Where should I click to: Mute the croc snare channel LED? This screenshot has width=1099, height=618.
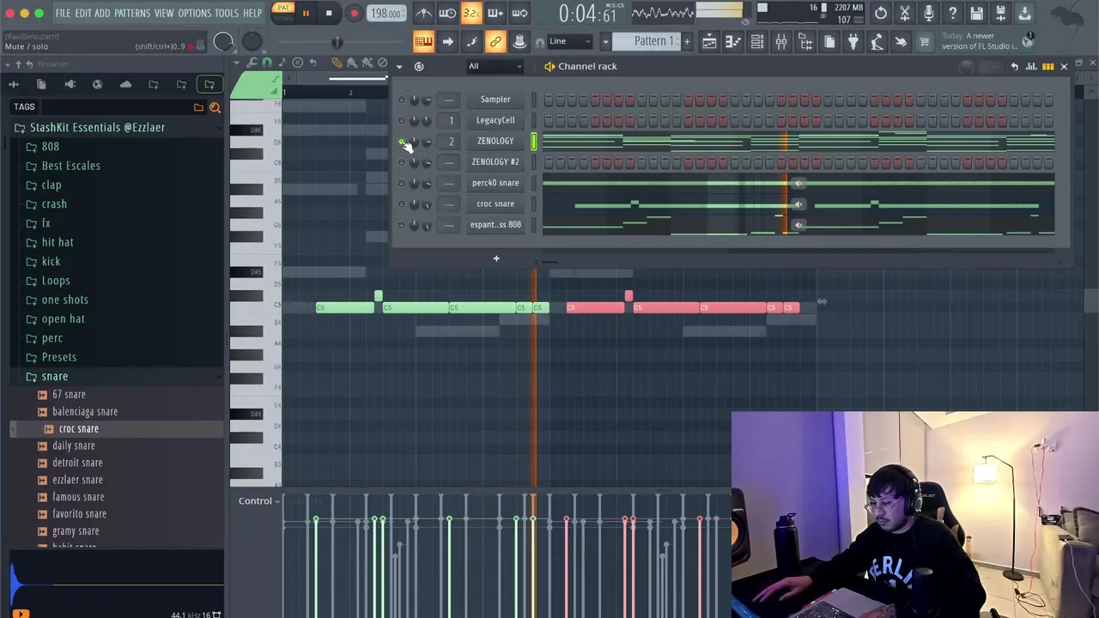[401, 204]
